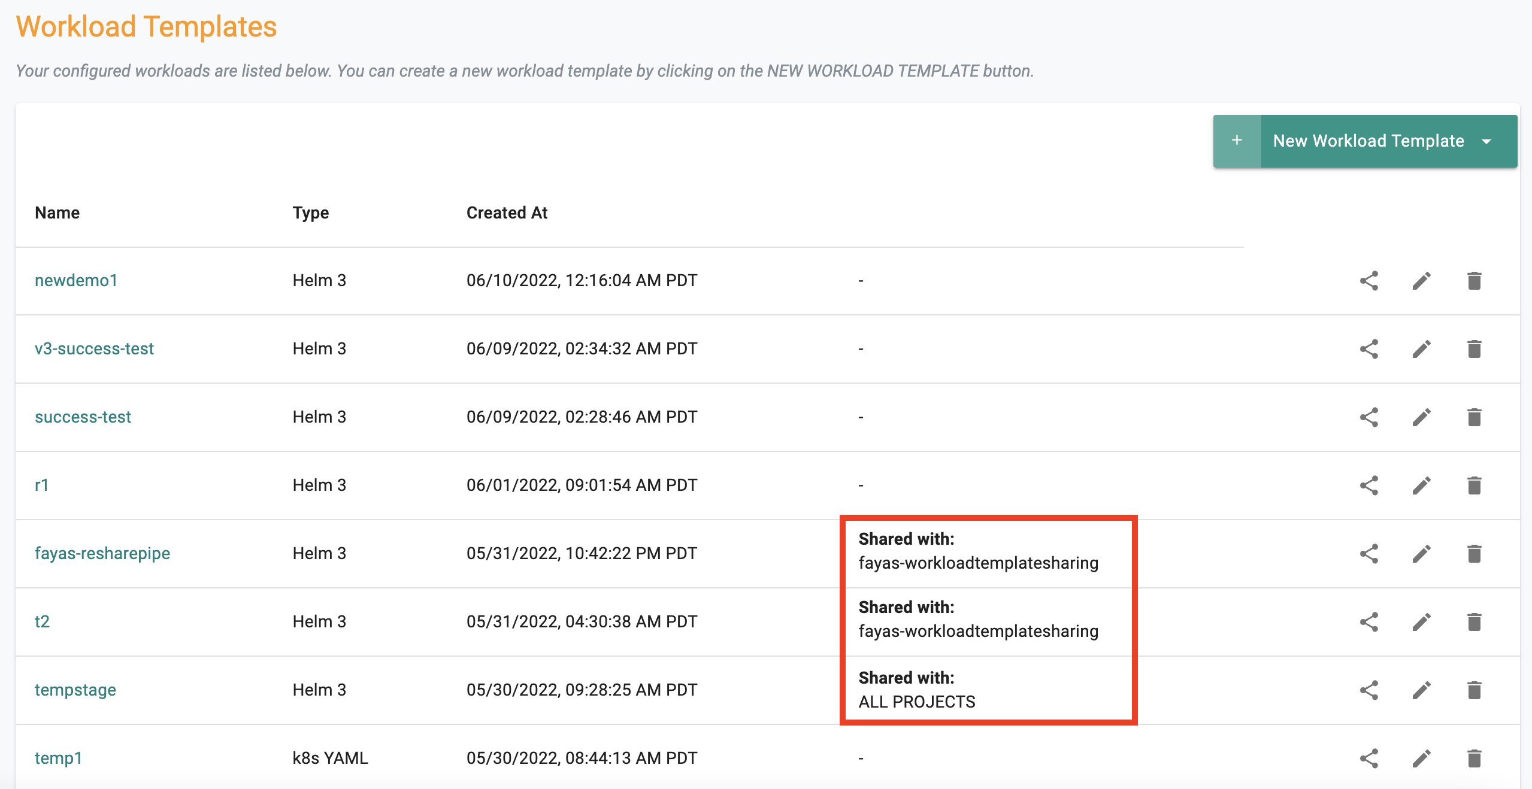
Task: Click the ALL PROJECTS shared-with text
Action: tap(917, 702)
